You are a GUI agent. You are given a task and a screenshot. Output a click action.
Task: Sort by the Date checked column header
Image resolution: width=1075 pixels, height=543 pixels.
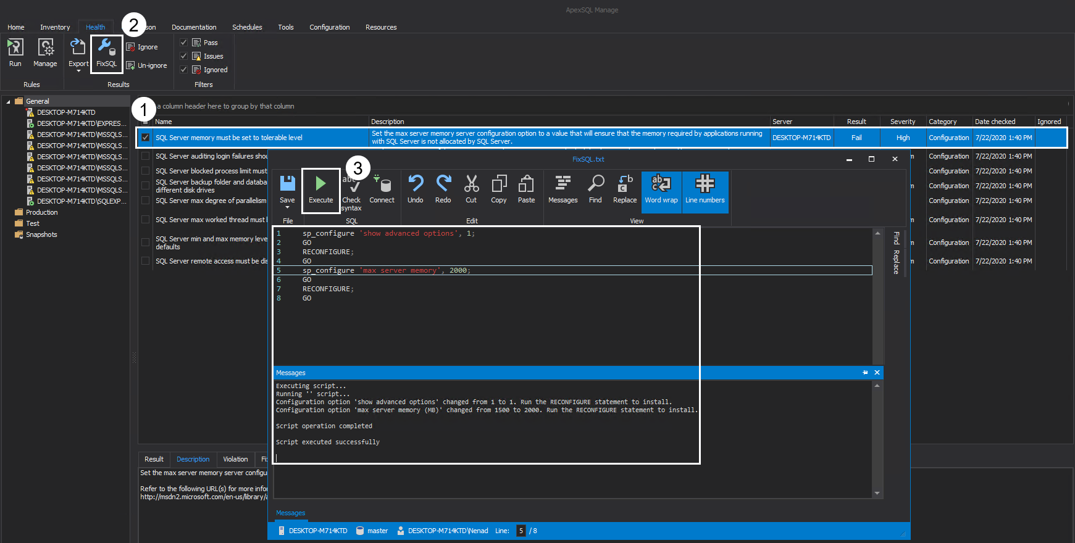point(1003,122)
